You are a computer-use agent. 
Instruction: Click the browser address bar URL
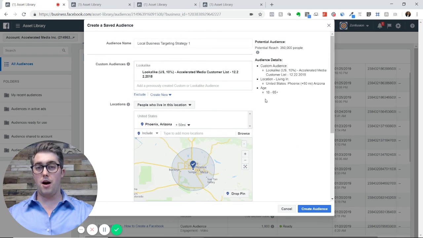[130, 15]
